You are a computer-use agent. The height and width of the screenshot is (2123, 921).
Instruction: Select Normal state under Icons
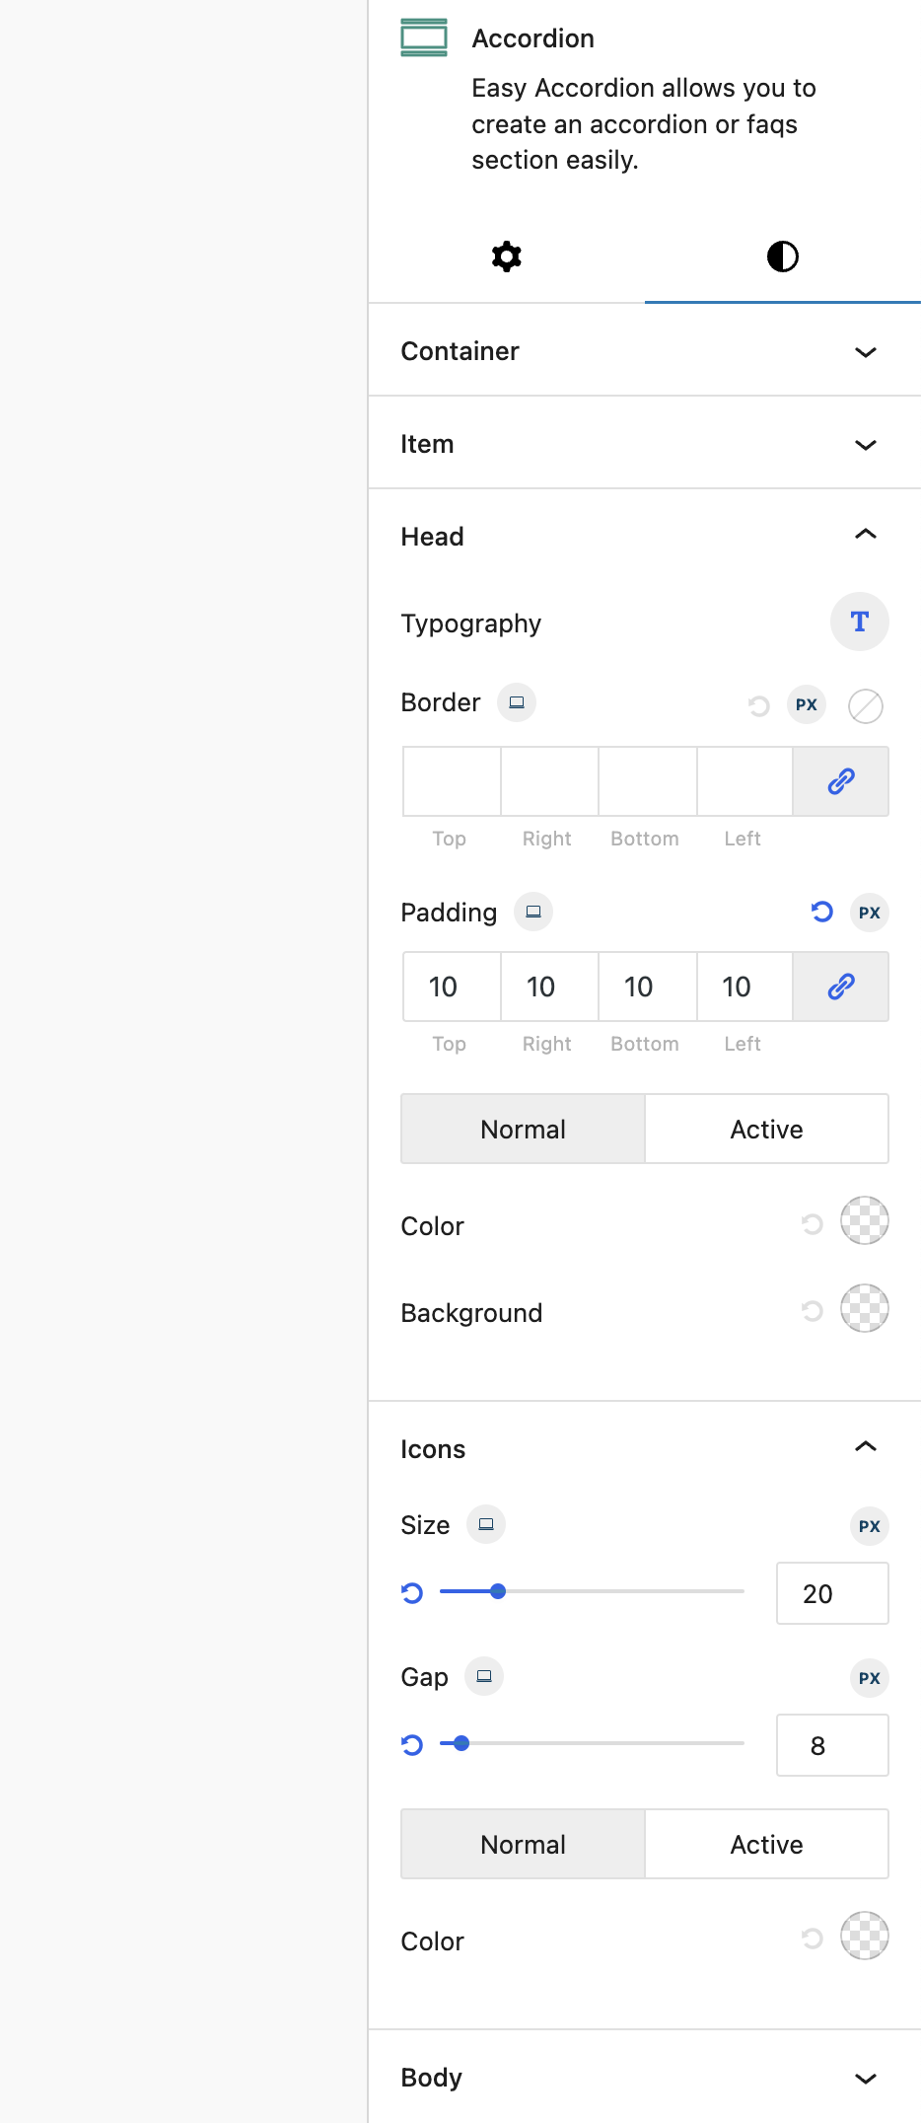(x=523, y=1844)
